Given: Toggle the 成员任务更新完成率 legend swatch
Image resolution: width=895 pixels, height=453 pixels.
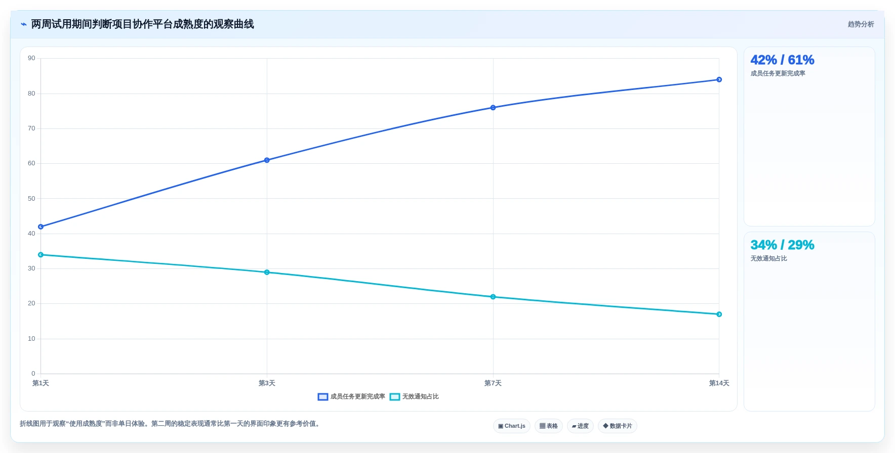Looking at the screenshot, I should [323, 397].
